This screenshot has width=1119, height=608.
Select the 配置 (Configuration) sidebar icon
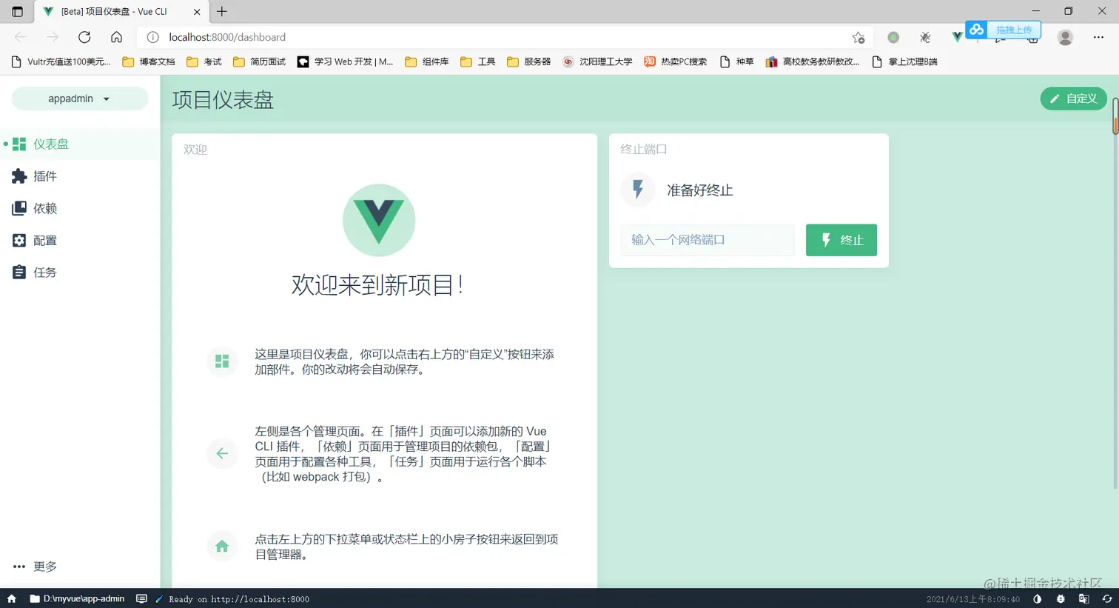[19, 239]
